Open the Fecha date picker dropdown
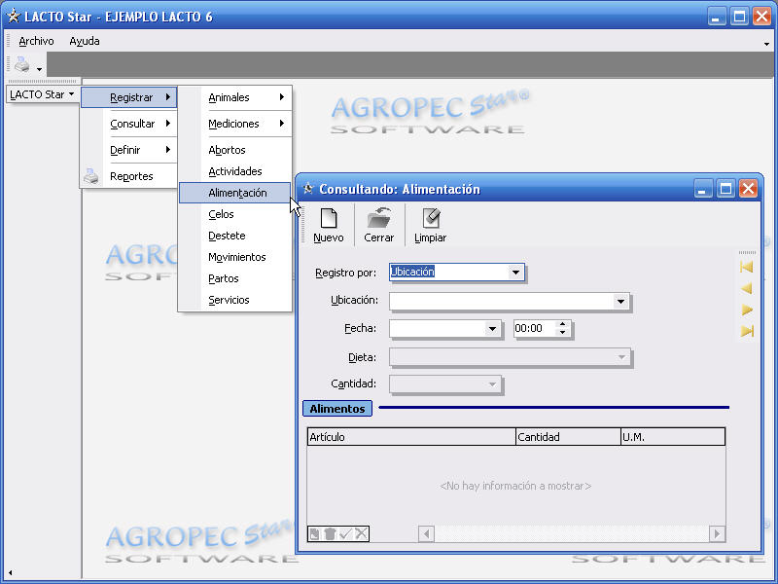Screen dimensions: 778x584 click(x=492, y=329)
